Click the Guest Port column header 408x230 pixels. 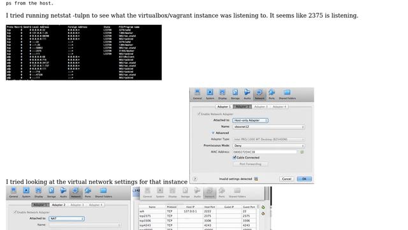tap(249, 207)
